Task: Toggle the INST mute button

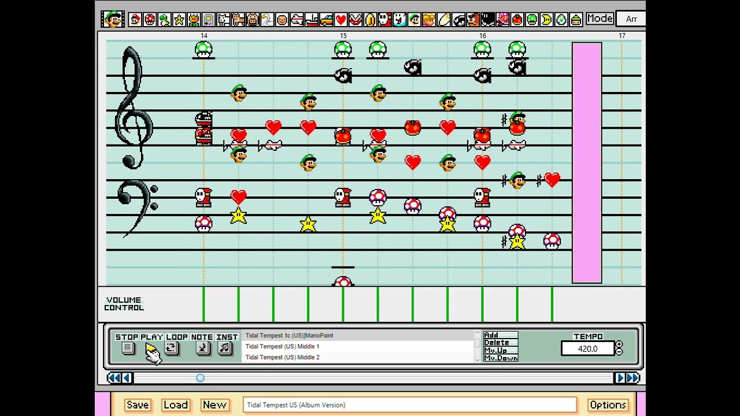Action: 225,348
